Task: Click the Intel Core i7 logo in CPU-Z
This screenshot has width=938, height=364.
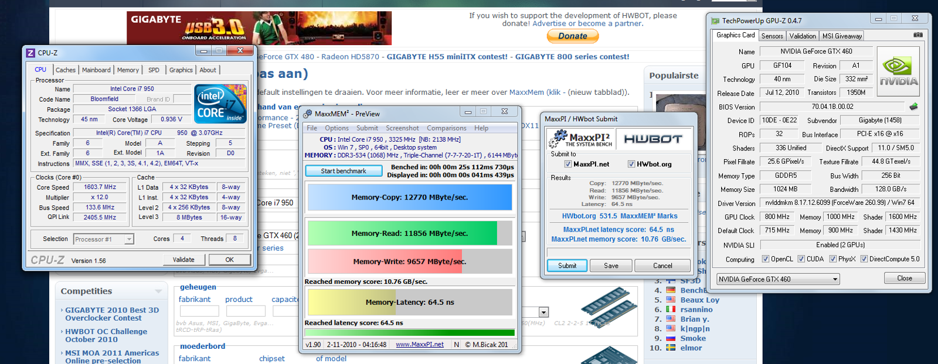Action: coord(220,104)
